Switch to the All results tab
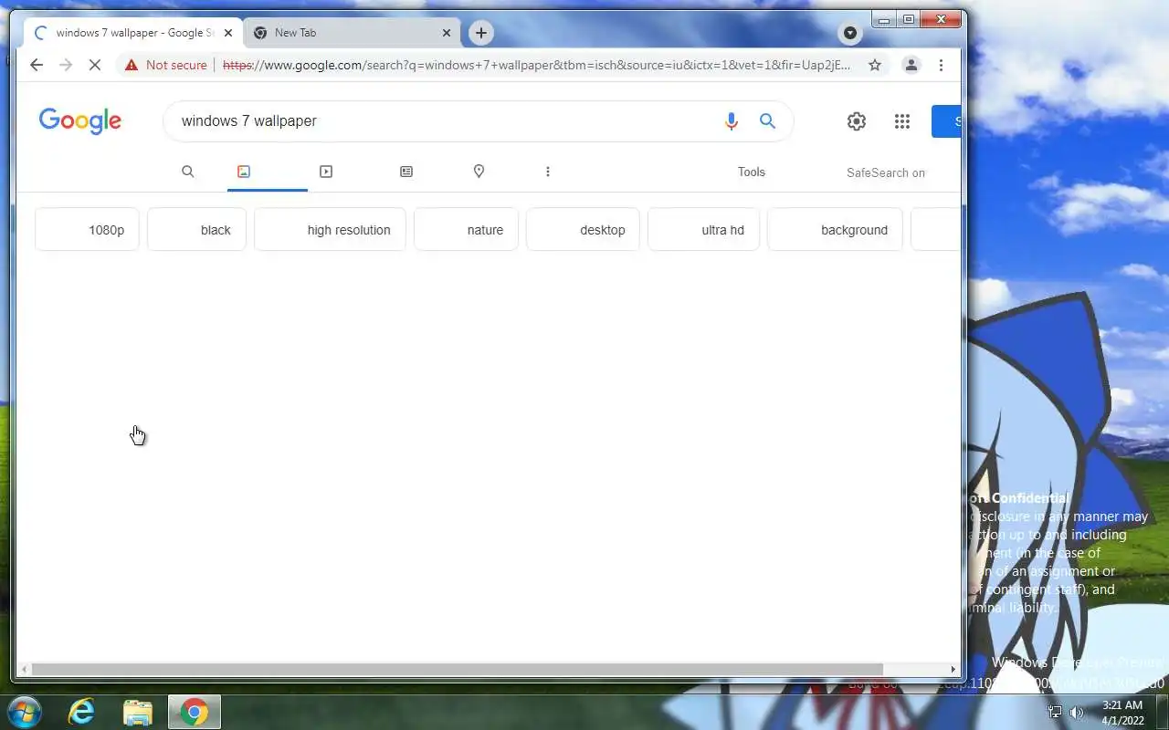Image resolution: width=1169 pixels, height=730 pixels. click(187, 172)
